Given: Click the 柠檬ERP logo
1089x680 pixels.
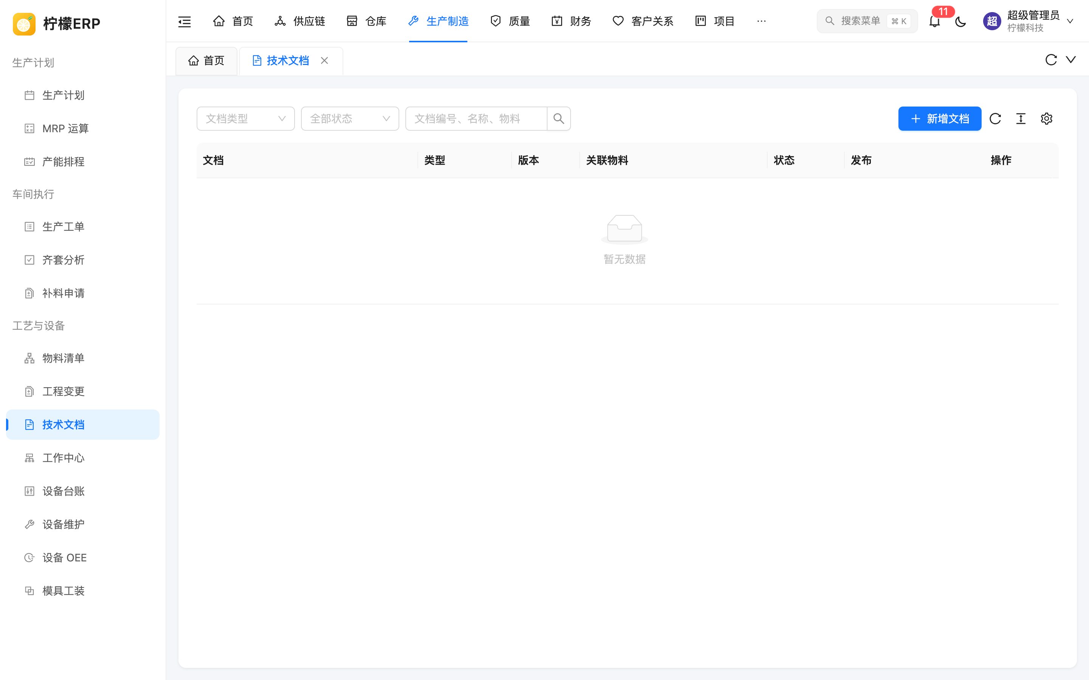Looking at the screenshot, I should 56,23.
